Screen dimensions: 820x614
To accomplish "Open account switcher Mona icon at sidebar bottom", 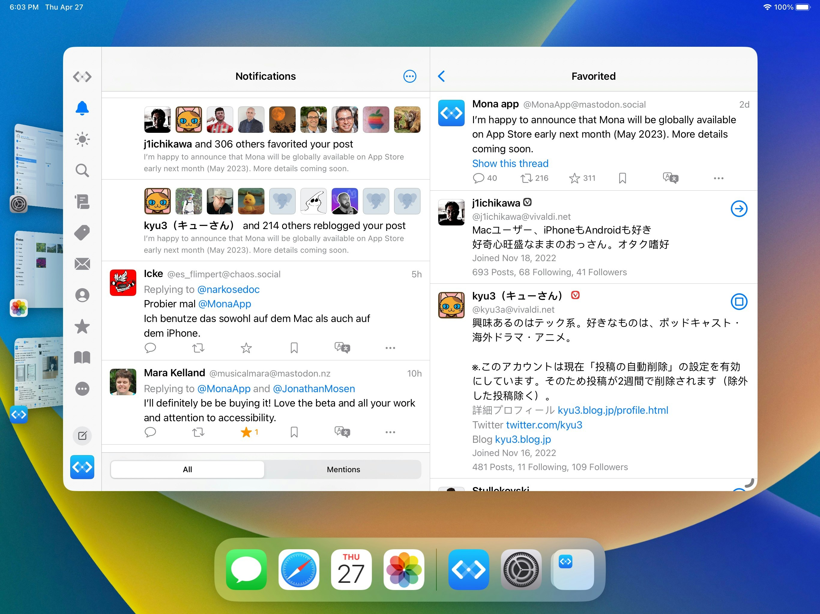I will [x=82, y=467].
